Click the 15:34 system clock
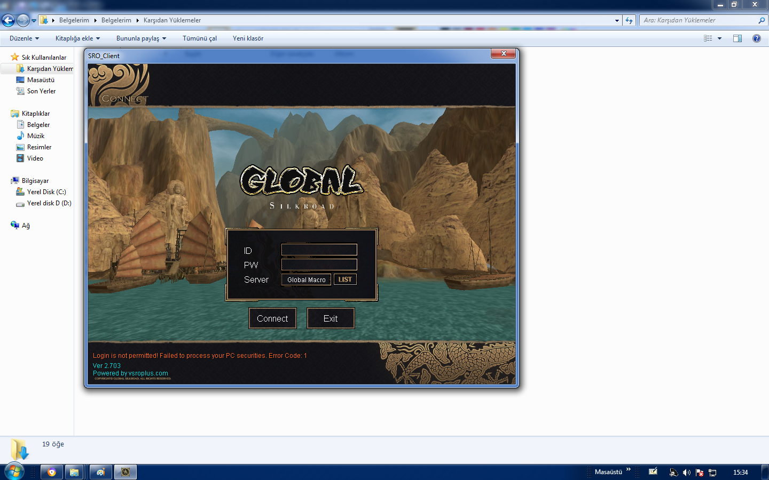The width and height of the screenshot is (769, 480). (x=741, y=473)
